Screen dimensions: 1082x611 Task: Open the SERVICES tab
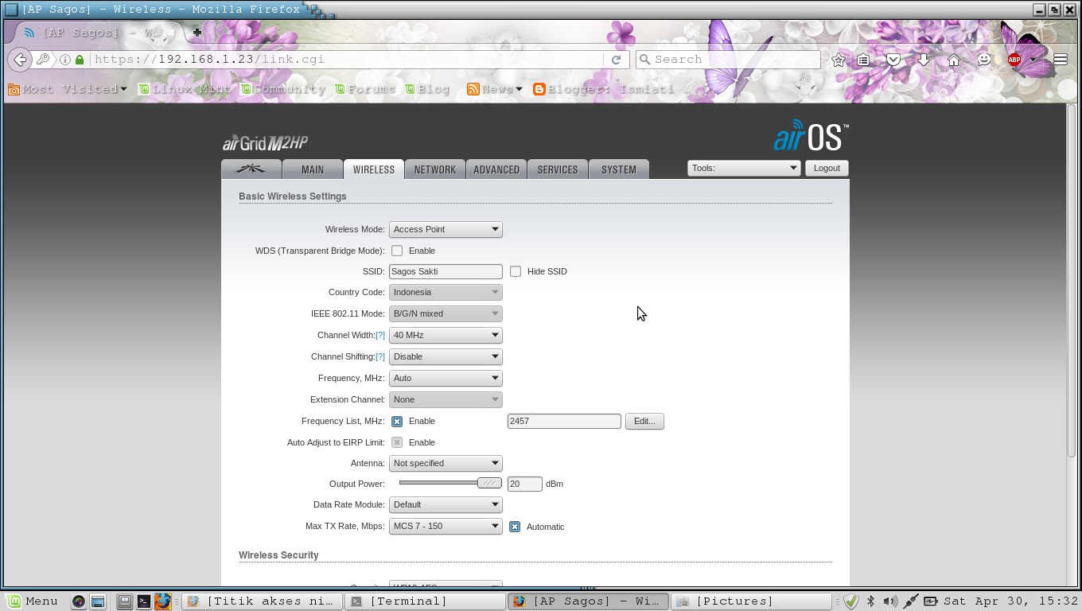tap(557, 169)
